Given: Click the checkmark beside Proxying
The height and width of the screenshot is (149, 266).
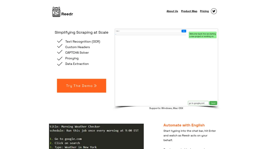Looking at the screenshot, I should [x=60, y=58].
